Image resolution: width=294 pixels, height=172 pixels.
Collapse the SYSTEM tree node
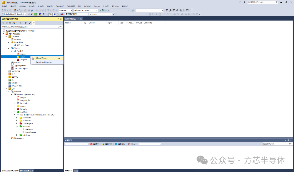6,37
